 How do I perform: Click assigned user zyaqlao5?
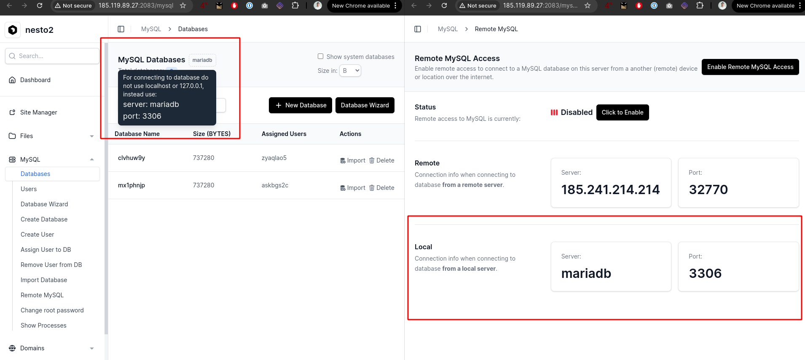[274, 158]
